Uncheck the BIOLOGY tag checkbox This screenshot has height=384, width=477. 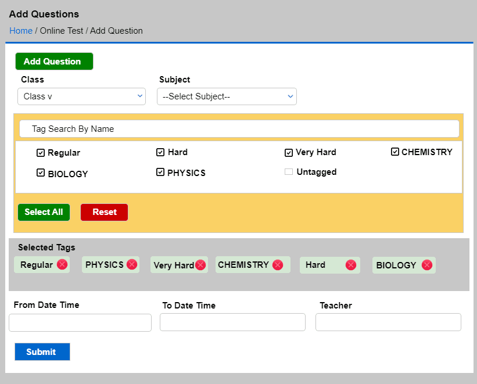[41, 173]
